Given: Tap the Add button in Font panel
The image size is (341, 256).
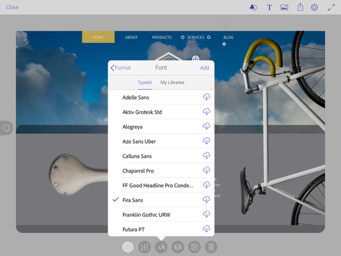Looking at the screenshot, I should click(x=205, y=68).
